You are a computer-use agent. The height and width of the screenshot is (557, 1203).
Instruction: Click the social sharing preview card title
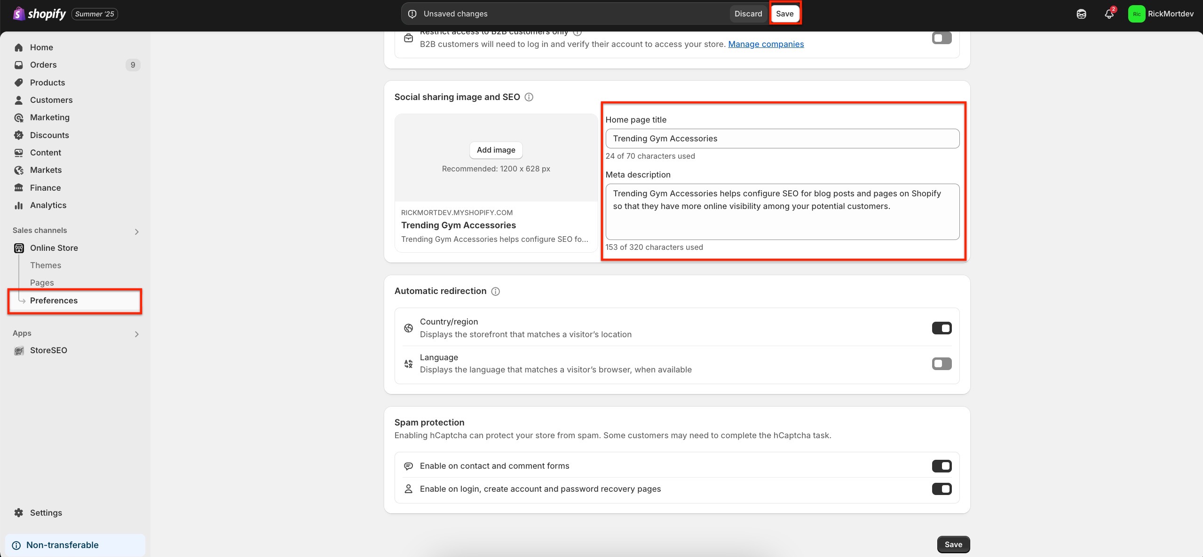(458, 225)
